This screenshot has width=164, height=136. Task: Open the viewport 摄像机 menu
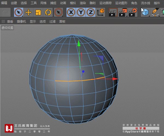(x=21, y=21)
